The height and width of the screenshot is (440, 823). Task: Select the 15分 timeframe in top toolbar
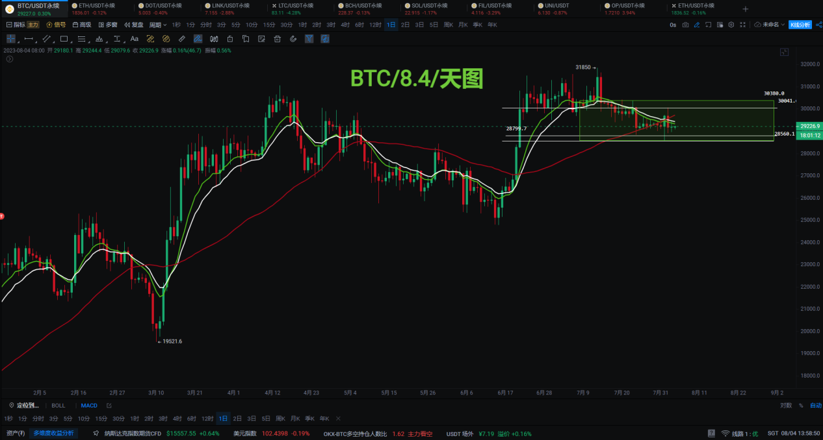269,25
